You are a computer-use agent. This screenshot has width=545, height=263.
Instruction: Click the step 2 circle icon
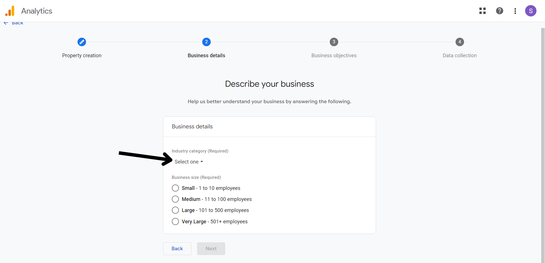tap(206, 42)
